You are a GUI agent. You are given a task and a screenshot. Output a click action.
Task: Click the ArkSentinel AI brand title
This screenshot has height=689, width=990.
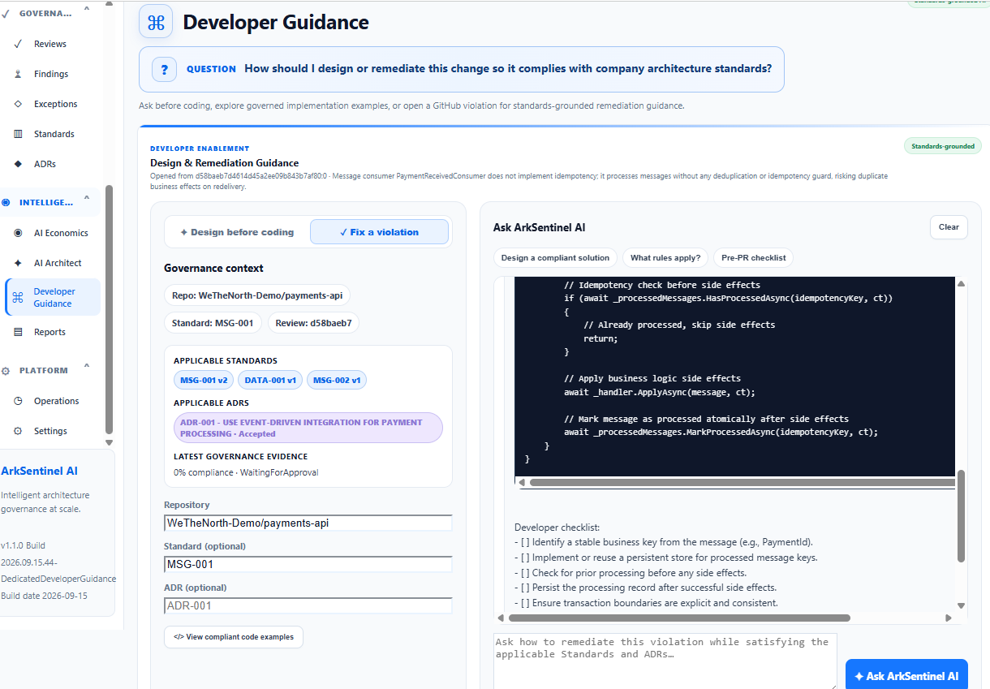click(x=40, y=471)
